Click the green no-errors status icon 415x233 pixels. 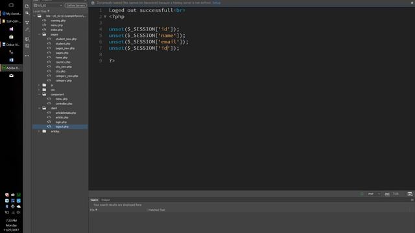click(362, 194)
